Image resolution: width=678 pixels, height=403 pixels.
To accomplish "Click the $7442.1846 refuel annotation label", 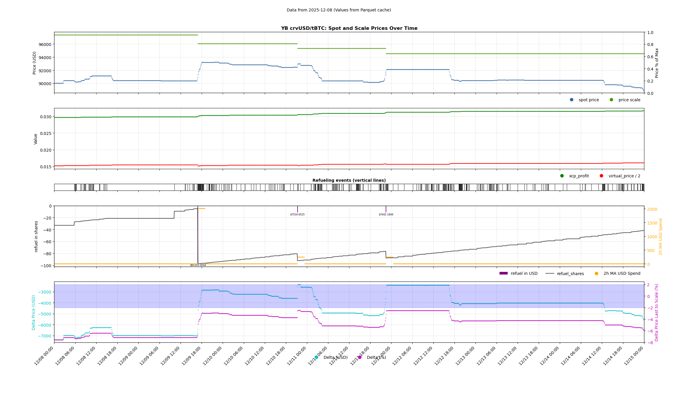I will click(x=386, y=215).
